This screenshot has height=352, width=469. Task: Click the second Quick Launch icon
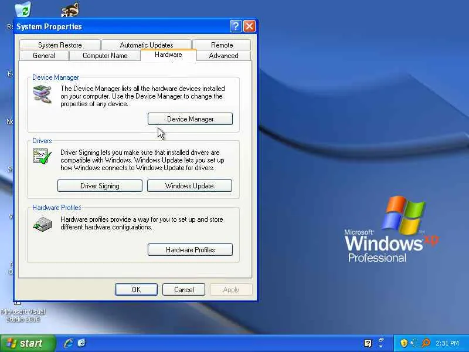81,343
